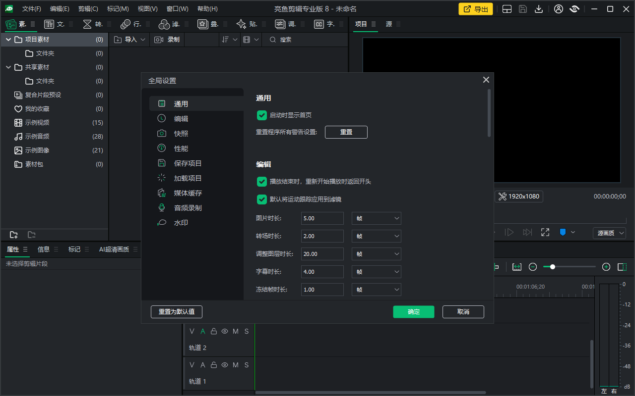Click the blue marker color swatch

[x=563, y=232]
